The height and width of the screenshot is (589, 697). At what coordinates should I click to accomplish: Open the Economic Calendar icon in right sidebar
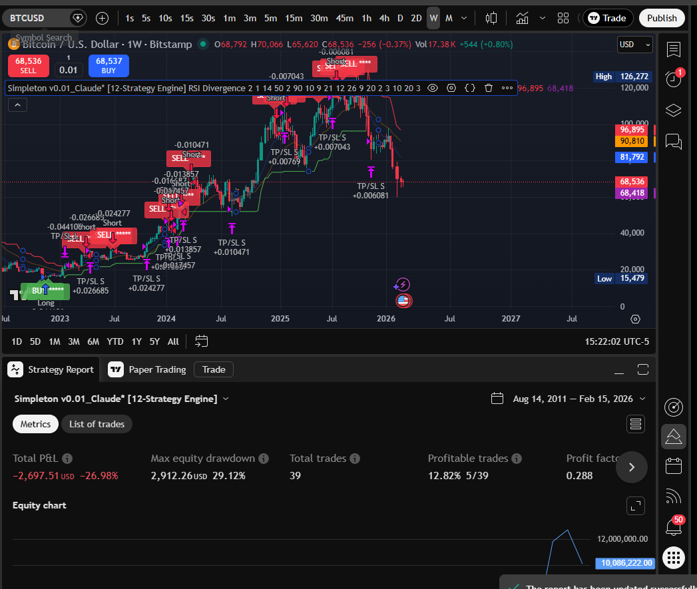[x=673, y=466]
